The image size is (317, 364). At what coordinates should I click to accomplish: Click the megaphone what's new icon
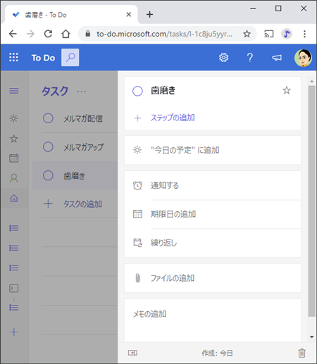(277, 58)
